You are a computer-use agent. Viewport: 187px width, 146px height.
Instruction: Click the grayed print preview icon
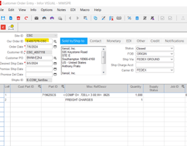[60, 18]
